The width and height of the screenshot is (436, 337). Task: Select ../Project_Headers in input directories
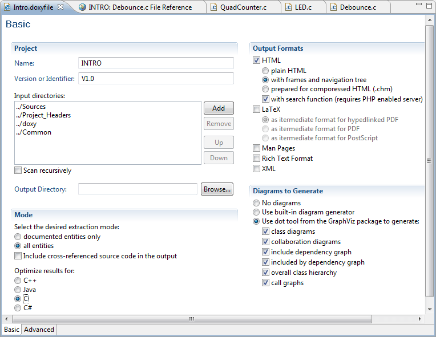pos(43,115)
